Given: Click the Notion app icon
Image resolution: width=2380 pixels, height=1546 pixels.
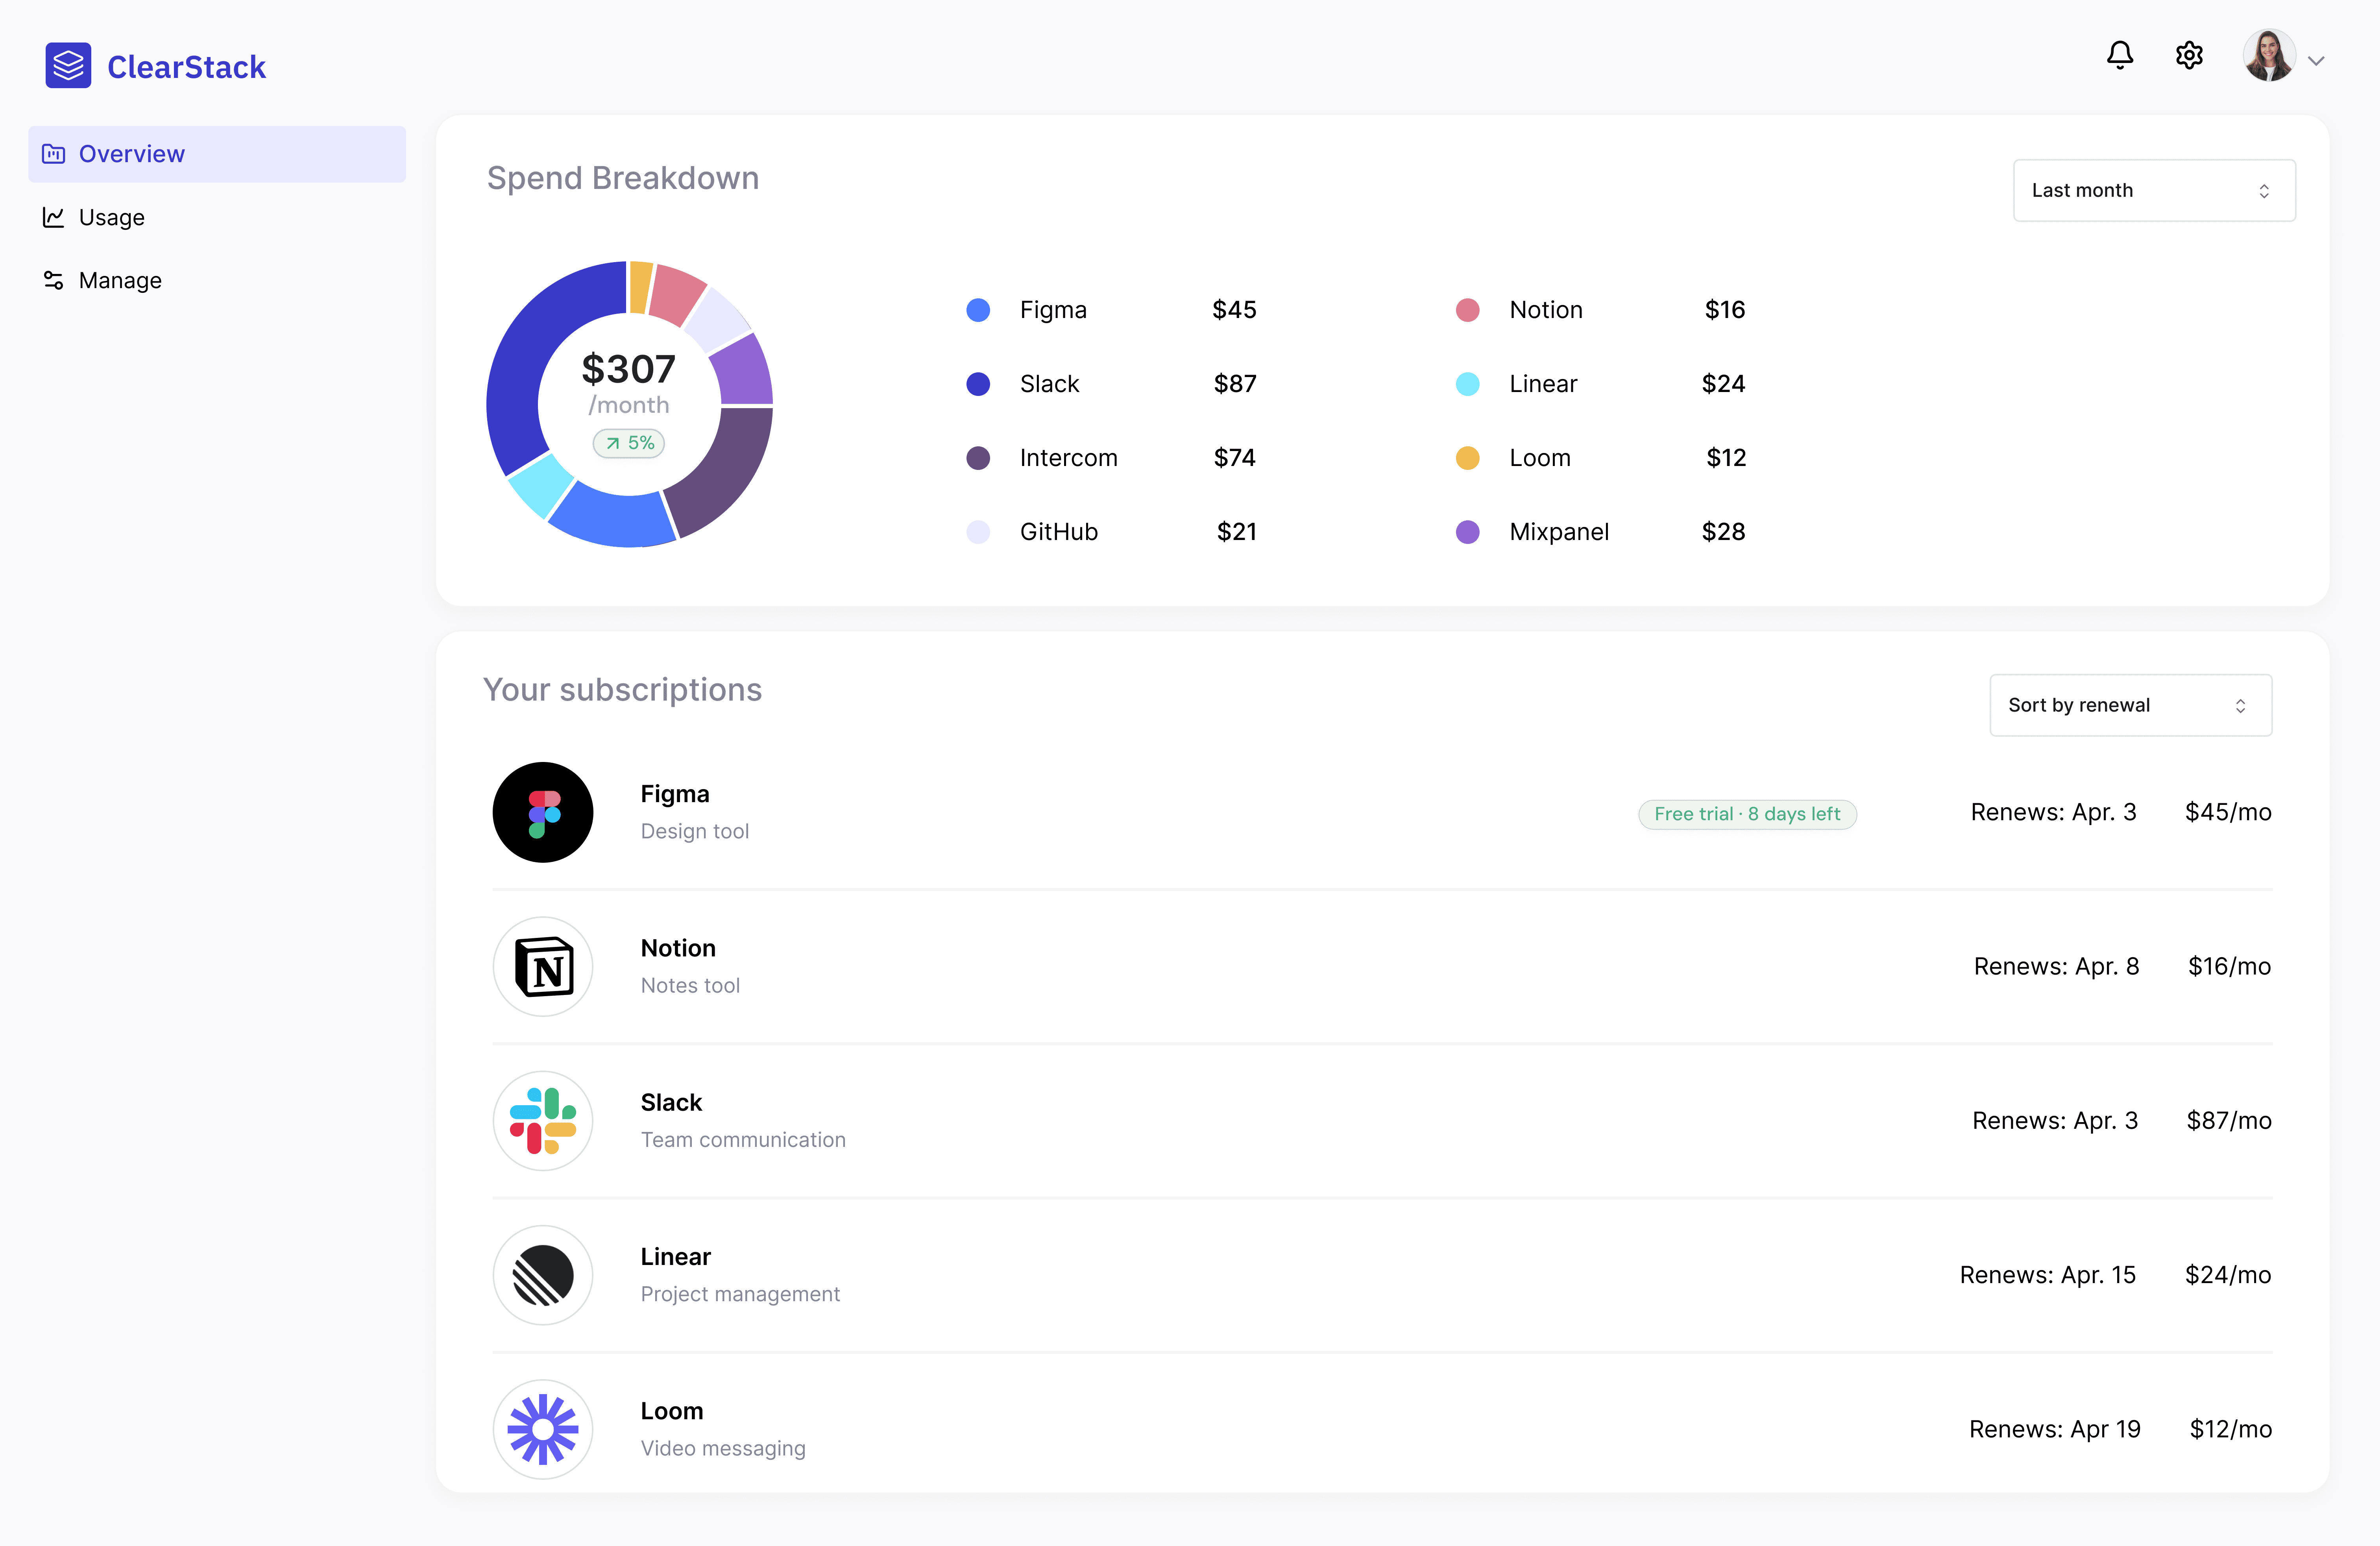Looking at the screenshot, I should click(x=543, y=966).
